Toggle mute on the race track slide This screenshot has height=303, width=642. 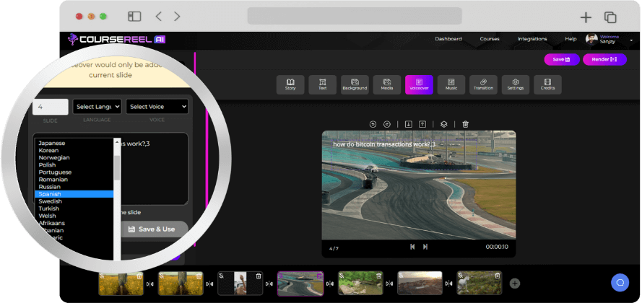(x=282, y=276)
